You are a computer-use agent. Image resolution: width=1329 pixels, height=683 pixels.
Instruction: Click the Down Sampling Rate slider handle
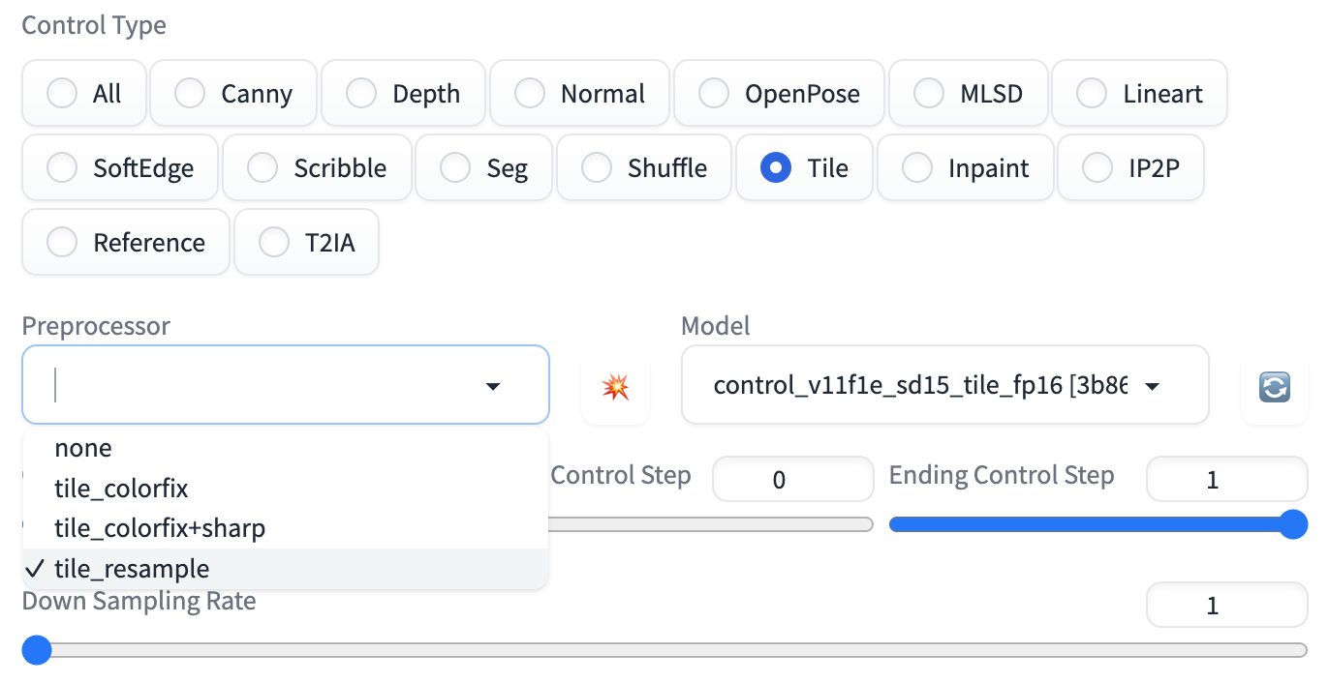pos(37,650)
